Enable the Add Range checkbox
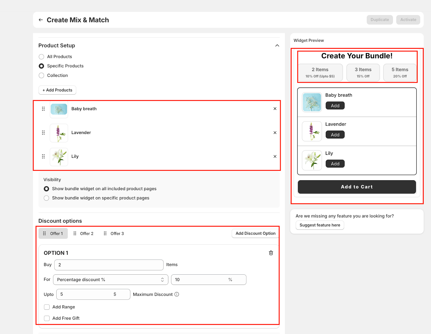Image resolution: width=431 pixels, height=334 pixels. coord(47,307)
